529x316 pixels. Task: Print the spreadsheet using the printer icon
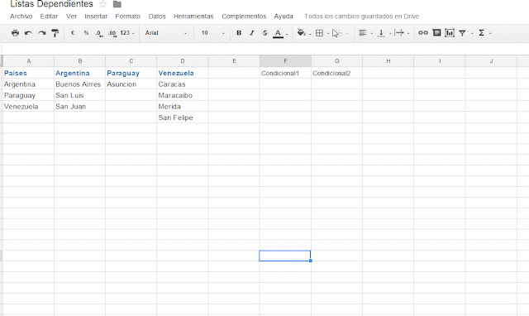coord(15,33)
